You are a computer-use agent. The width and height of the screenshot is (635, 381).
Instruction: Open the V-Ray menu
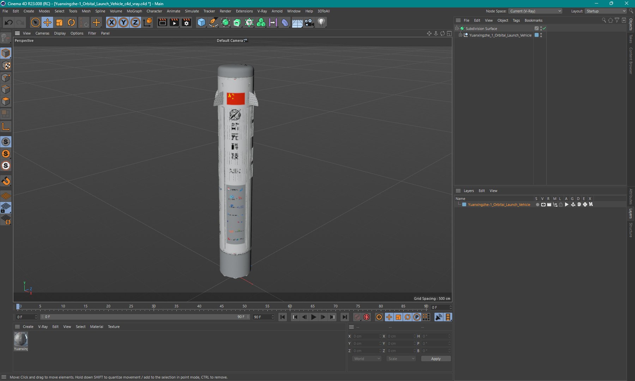click(x=262, y=11)
